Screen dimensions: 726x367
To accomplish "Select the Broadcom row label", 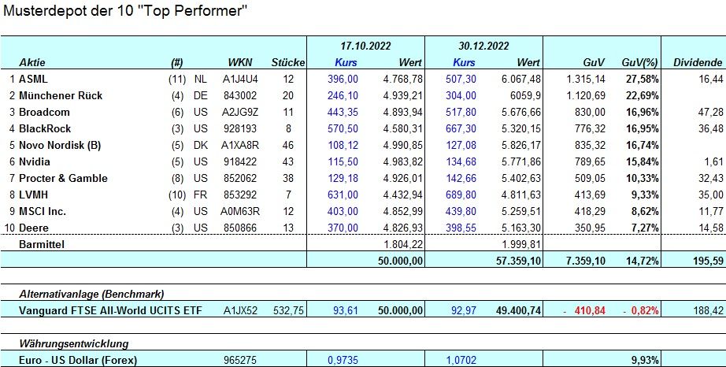I will point(43,113).
